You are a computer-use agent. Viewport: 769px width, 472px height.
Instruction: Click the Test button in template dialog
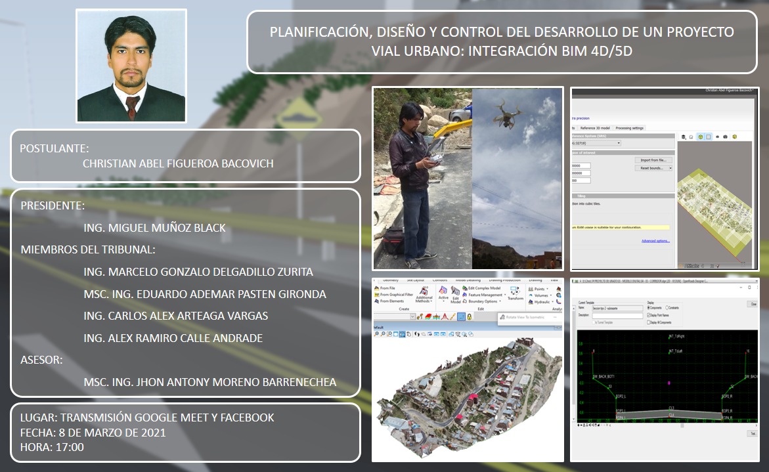pos(753,434)
